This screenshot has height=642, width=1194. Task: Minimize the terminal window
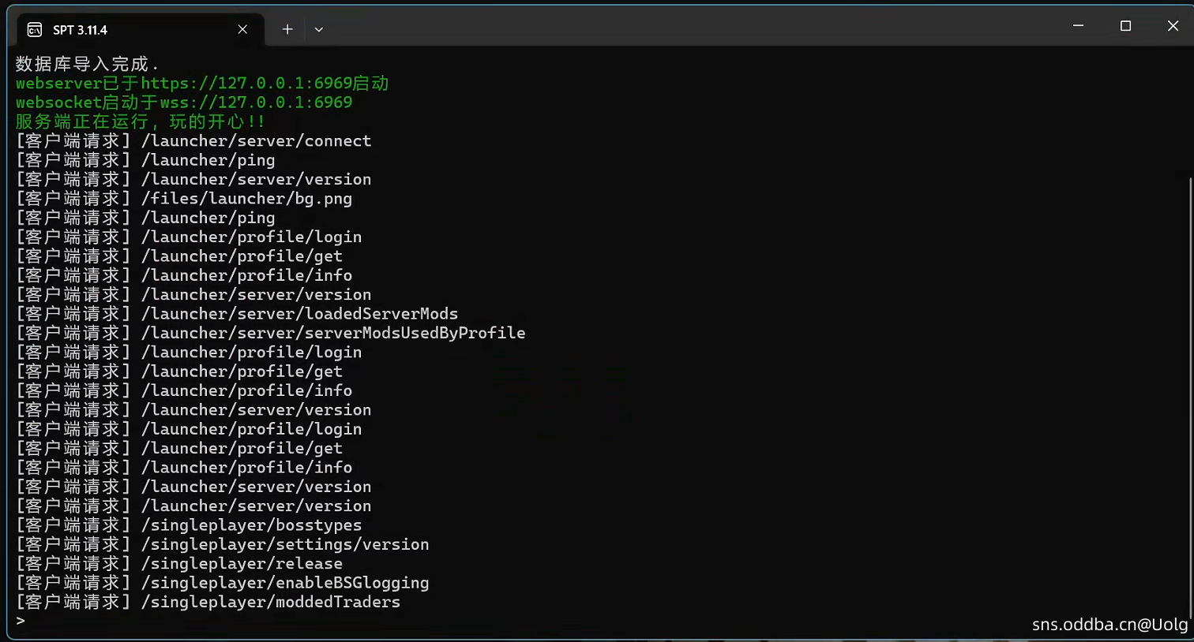(x=1078, y=26)
